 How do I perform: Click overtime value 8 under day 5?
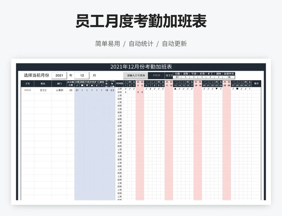pos(142,92)
